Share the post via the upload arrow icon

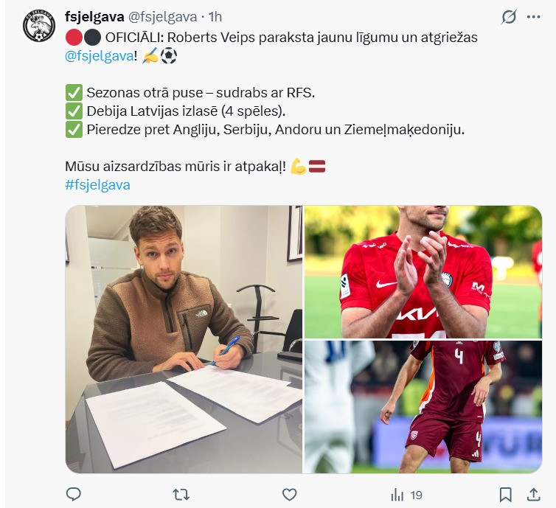tap(533, 495)
